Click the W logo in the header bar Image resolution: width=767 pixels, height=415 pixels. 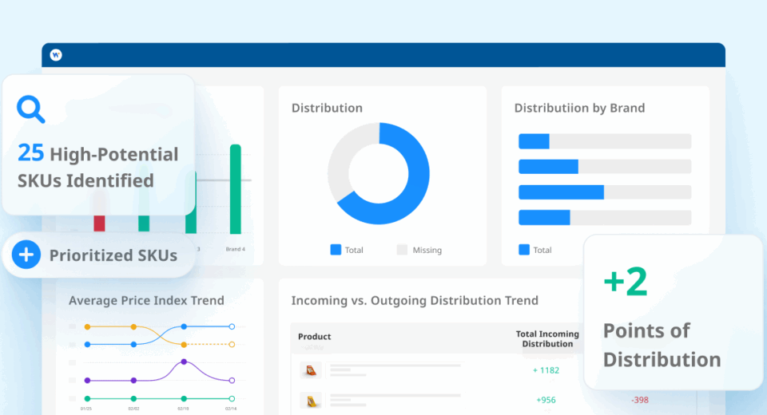pos(56,55)
